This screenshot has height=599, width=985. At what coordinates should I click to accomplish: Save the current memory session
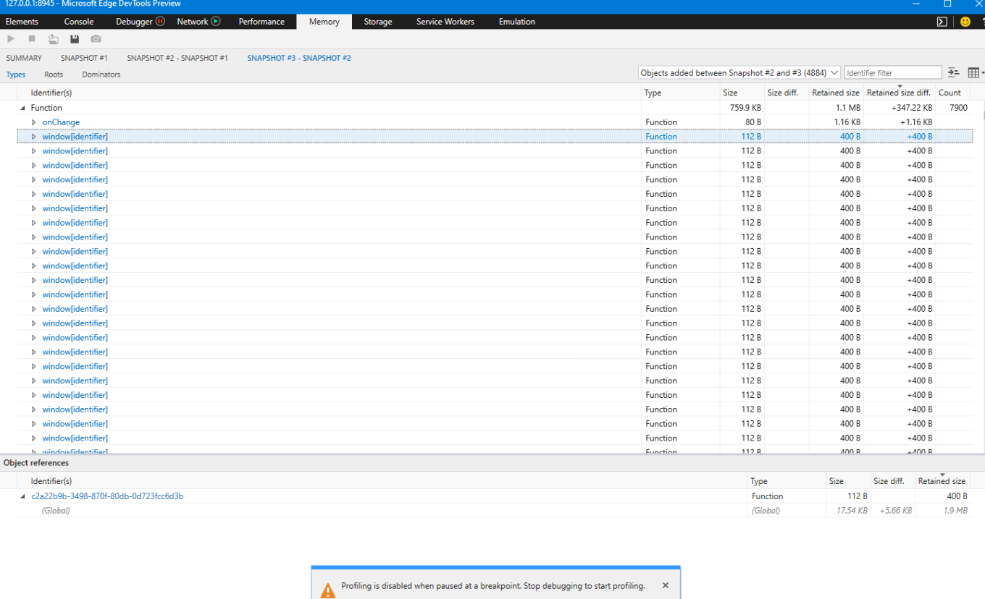[x=75, y=39]
